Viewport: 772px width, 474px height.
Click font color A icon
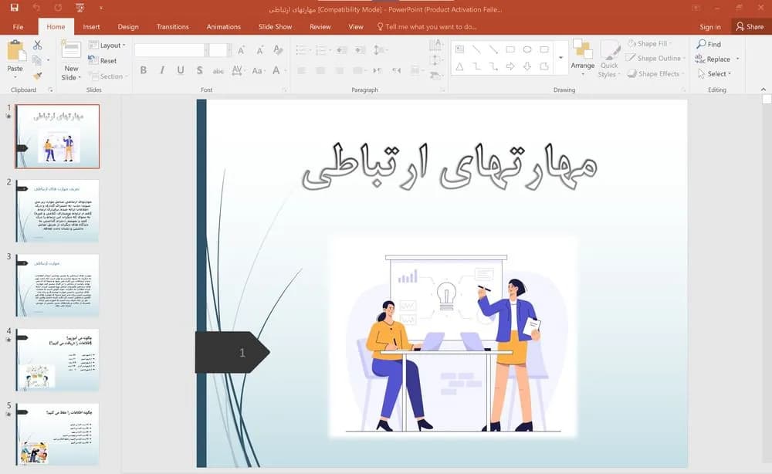coord(276,70)
